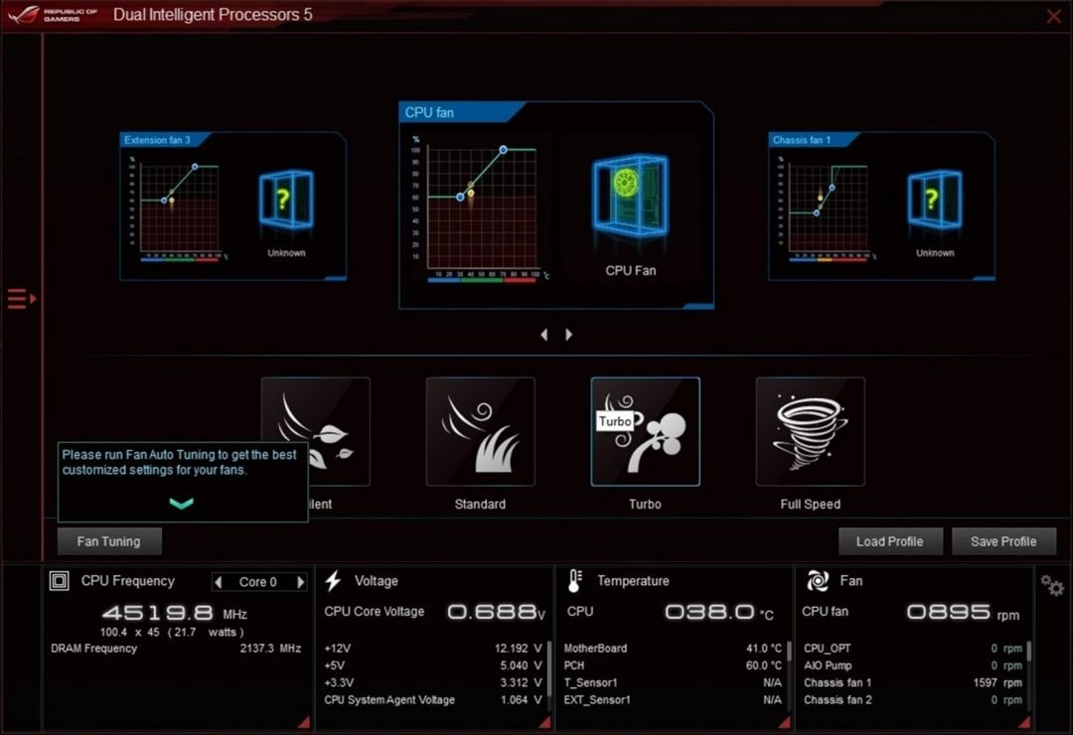Click the +5V voltage row
1073x735 pixels.
pos(433,665)
